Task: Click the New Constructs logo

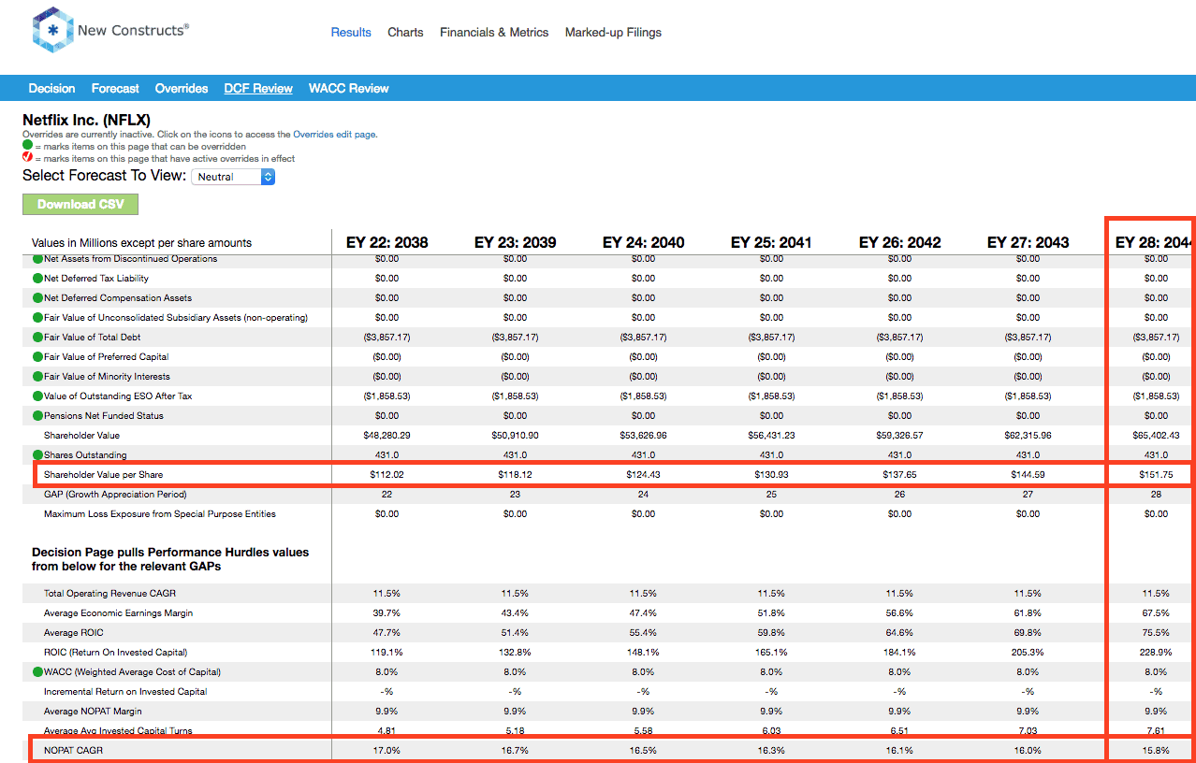Action: [110, 32]
